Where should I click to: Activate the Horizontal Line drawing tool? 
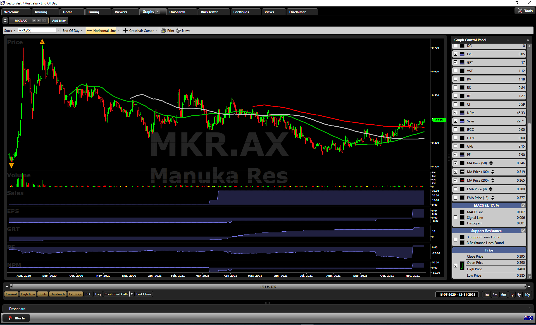[101, 30]
